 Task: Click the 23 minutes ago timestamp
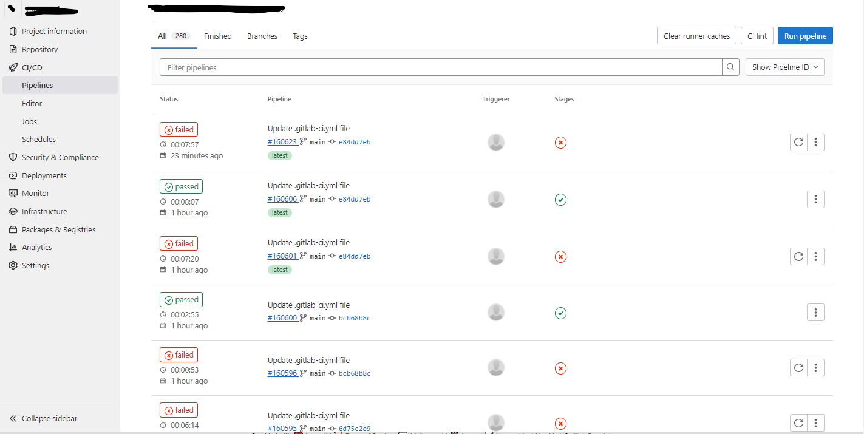(x=197, y=155)
